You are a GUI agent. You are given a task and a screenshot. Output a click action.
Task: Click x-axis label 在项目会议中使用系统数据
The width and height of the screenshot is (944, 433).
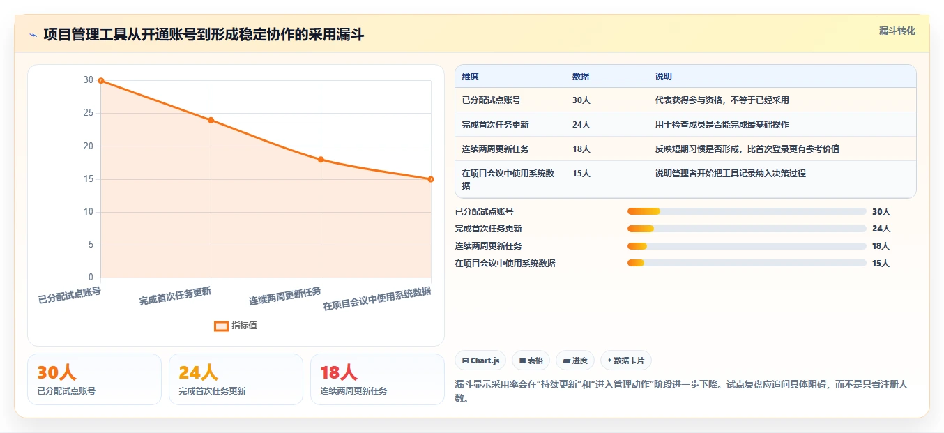tap(377, 298)
